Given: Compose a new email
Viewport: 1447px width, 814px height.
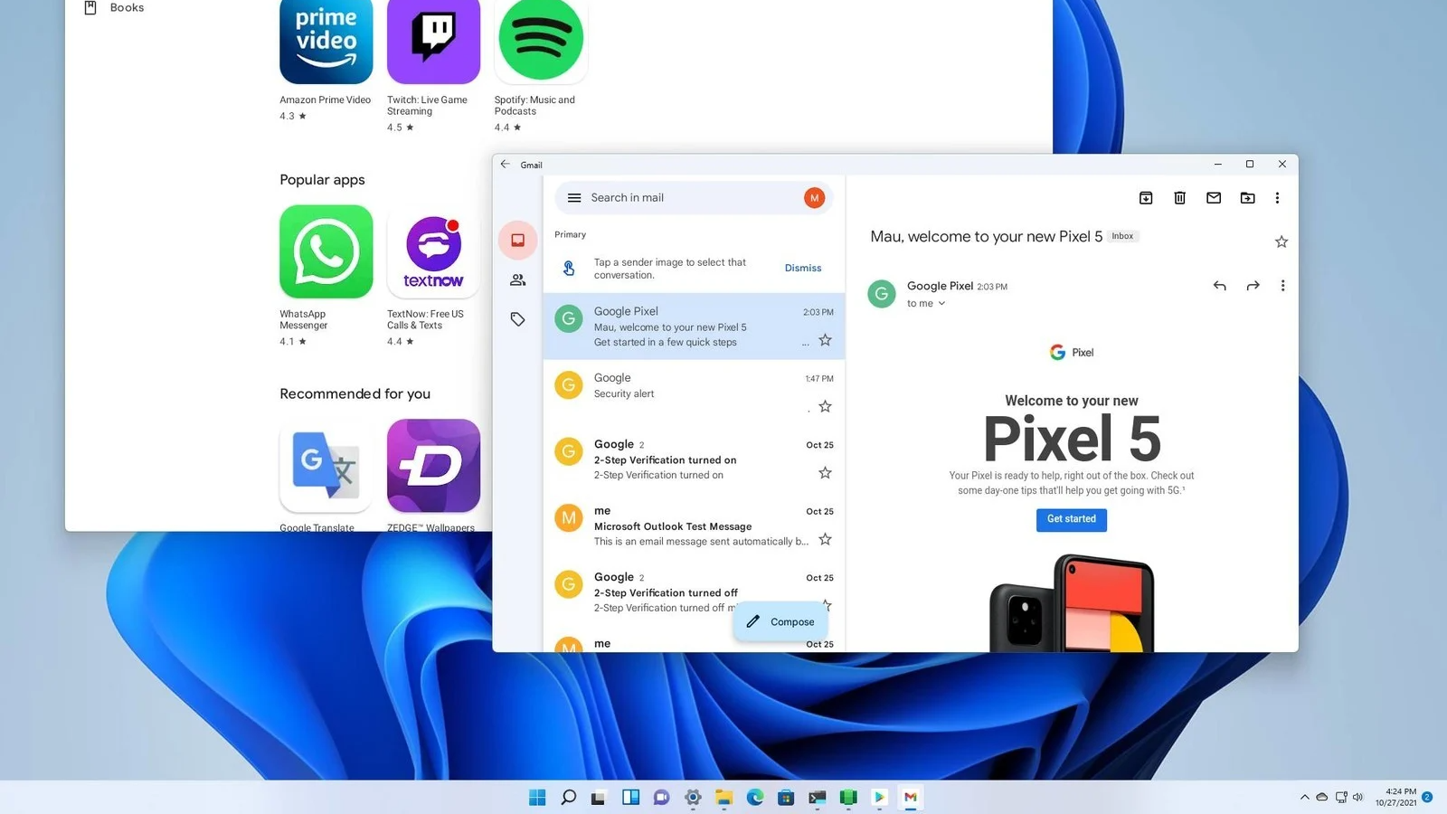Looking at the screenshot, I should point(780,622).
